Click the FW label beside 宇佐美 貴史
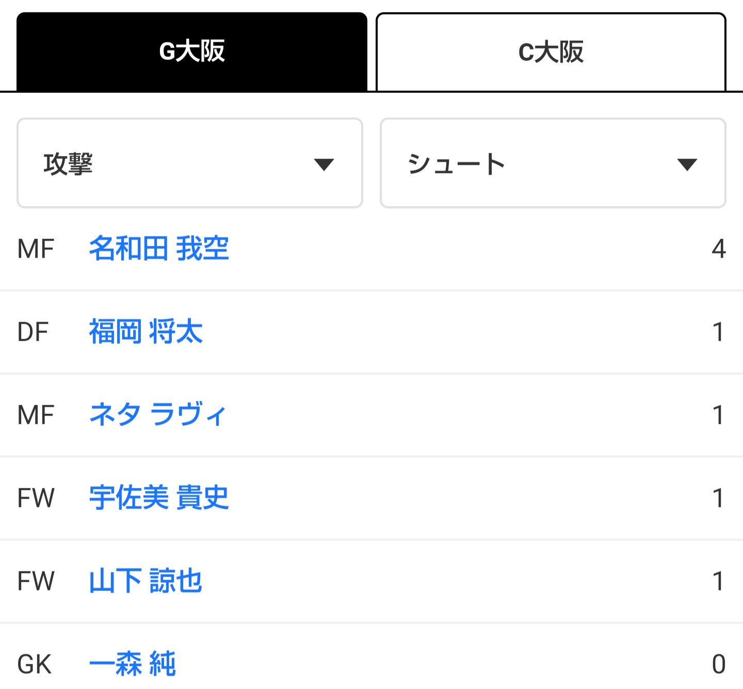Screen dimensions: 743x689 [36, 498]
